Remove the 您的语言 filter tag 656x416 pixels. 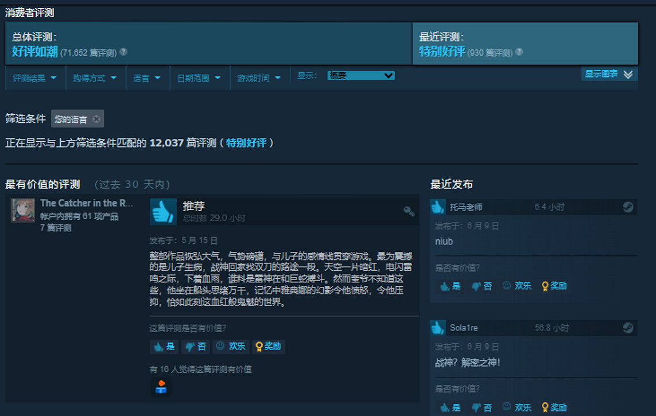(96, 119)
